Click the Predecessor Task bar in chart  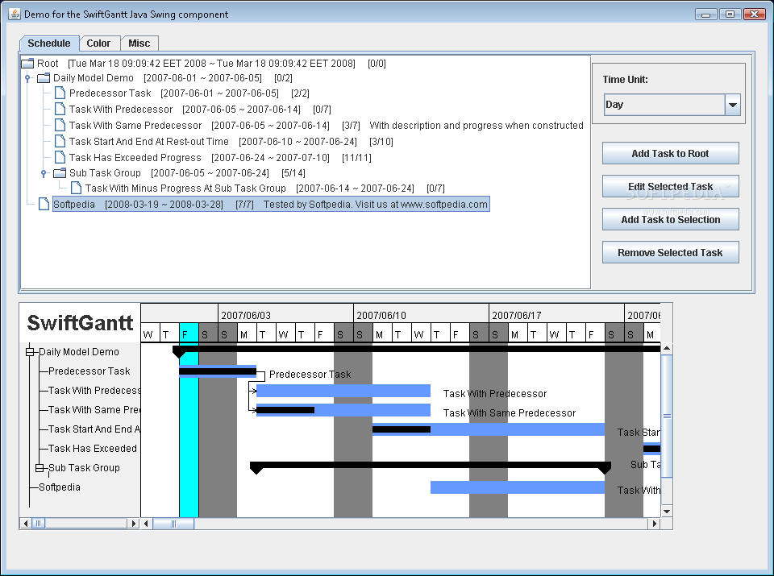[x=218, y=371]
